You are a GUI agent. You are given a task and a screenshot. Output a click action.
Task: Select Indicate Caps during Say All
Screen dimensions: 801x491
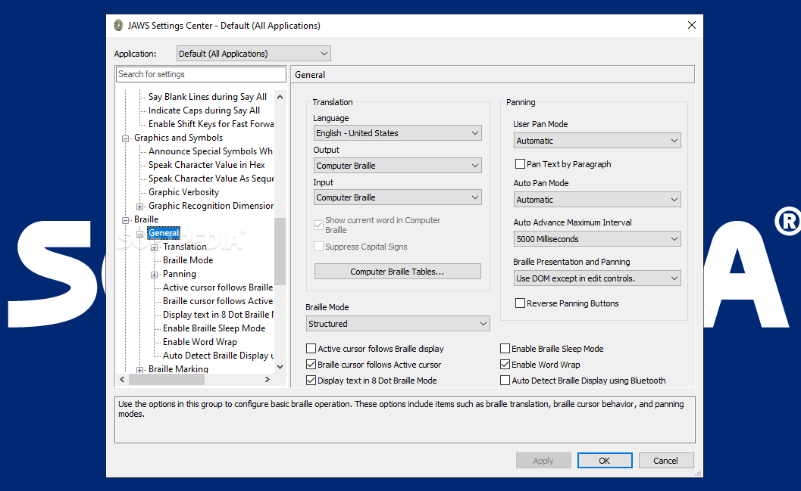point(204,110)
